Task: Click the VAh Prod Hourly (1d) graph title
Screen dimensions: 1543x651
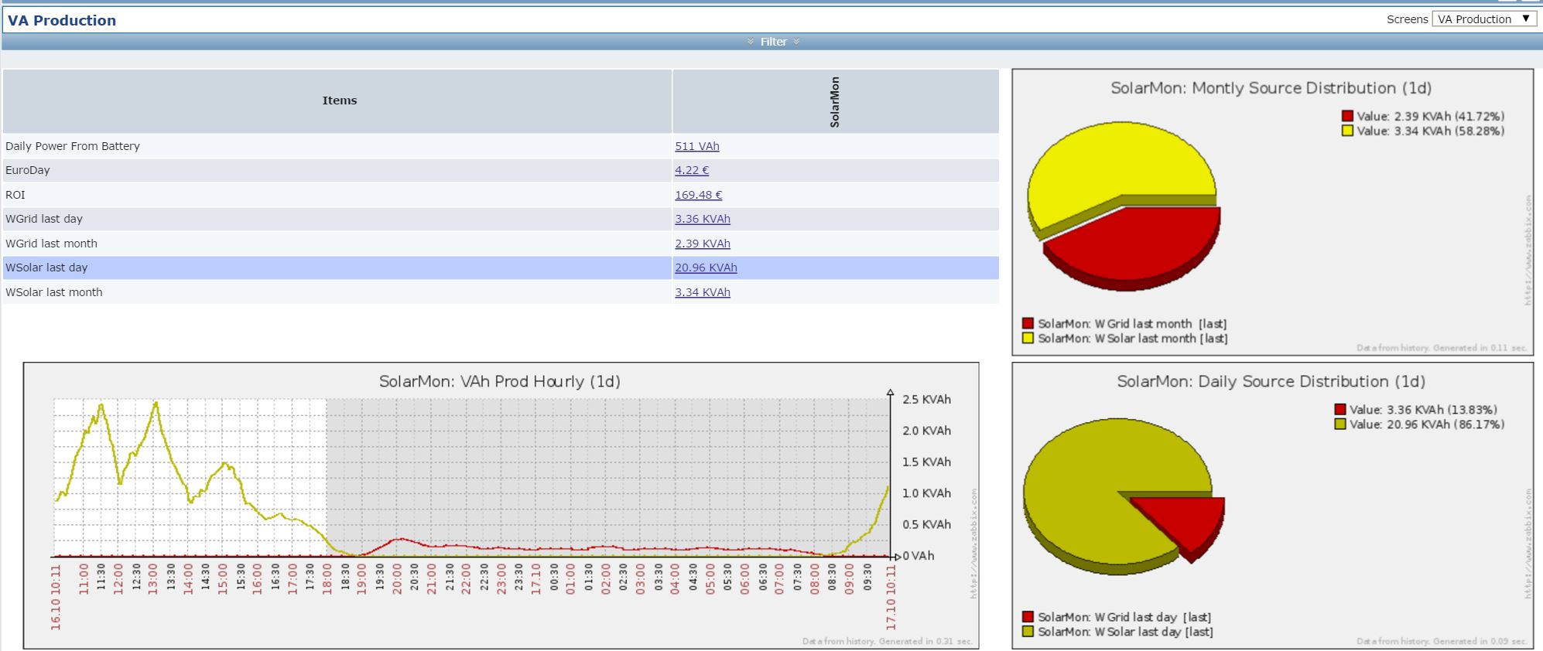Action: [x=500, y=382]
